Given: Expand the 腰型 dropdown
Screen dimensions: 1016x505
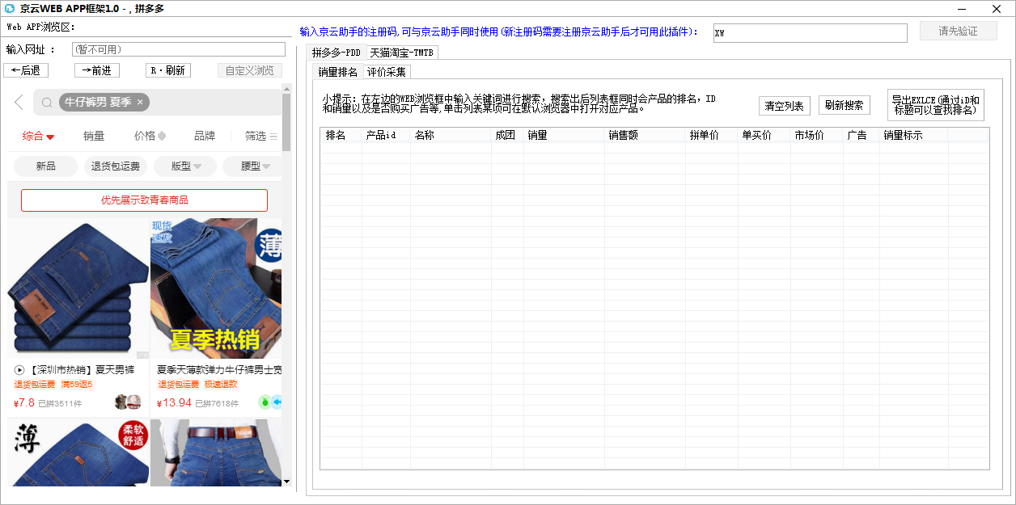Looking at the screenshot, I should [x=252, y=166].
